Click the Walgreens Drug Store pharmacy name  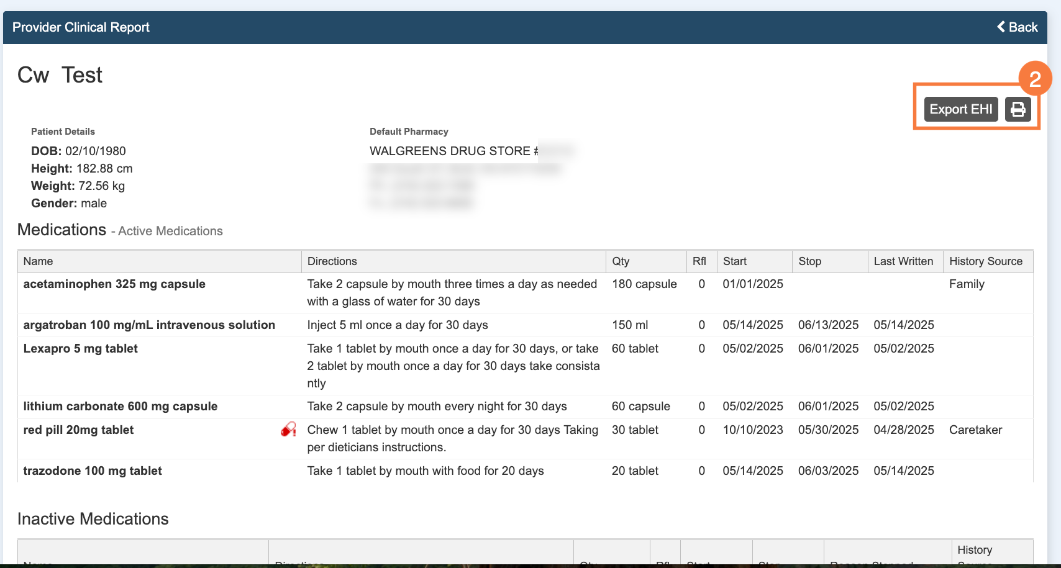[x=450, y=151]
